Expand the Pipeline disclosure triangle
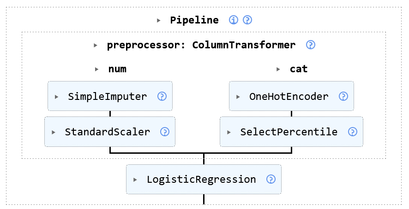This screenshot has height=209, width=409. pos(159,20)
